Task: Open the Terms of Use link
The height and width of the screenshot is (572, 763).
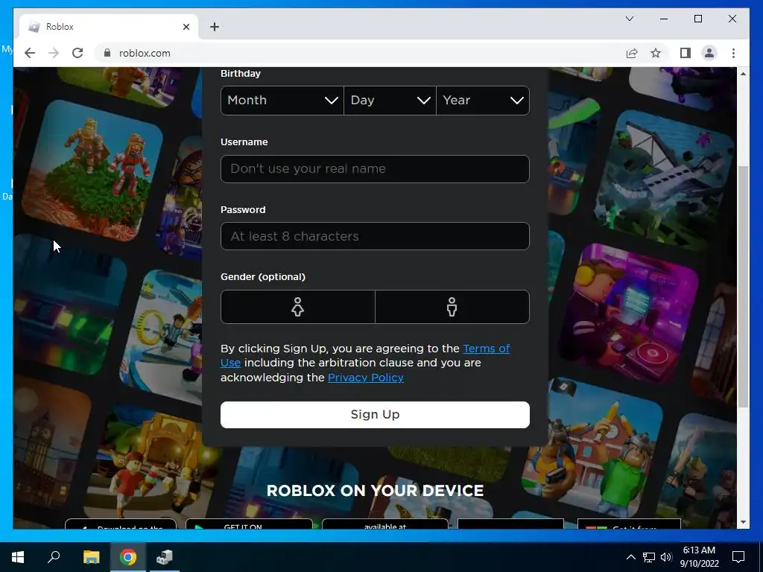Action: (x=487, y=349)
